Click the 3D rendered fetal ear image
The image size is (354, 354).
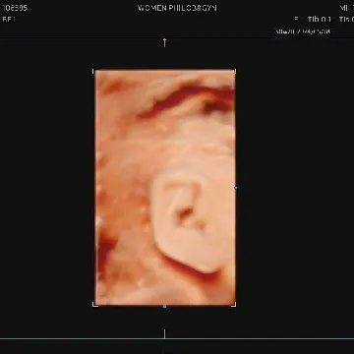pos(164,188)
